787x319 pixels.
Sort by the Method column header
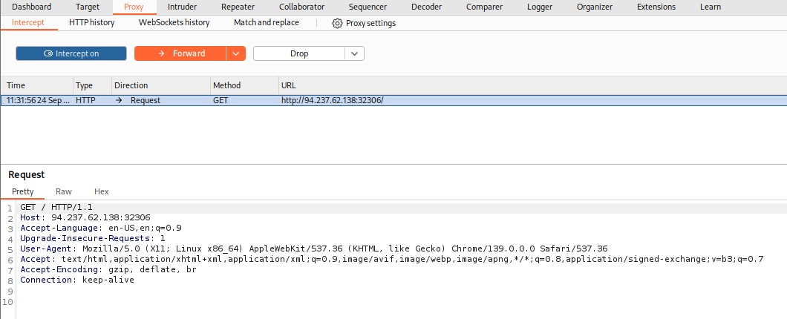pyautogui.click(x=226, y=85)
